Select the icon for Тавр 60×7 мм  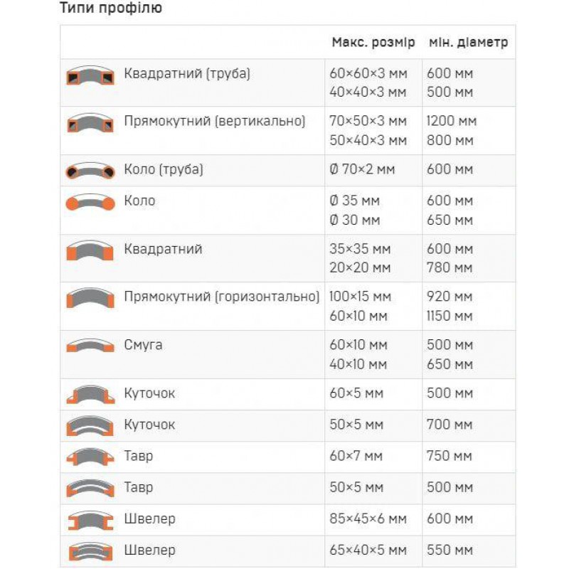(x=90, y=457)
